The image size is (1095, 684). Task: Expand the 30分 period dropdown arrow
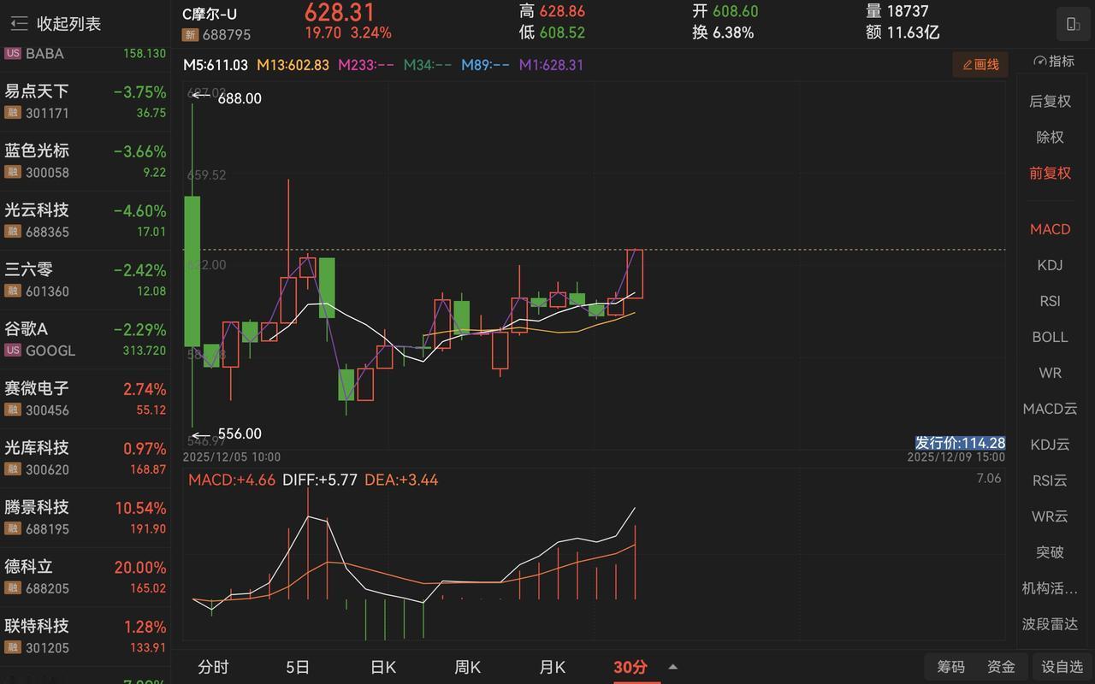(x=672, y=667)
